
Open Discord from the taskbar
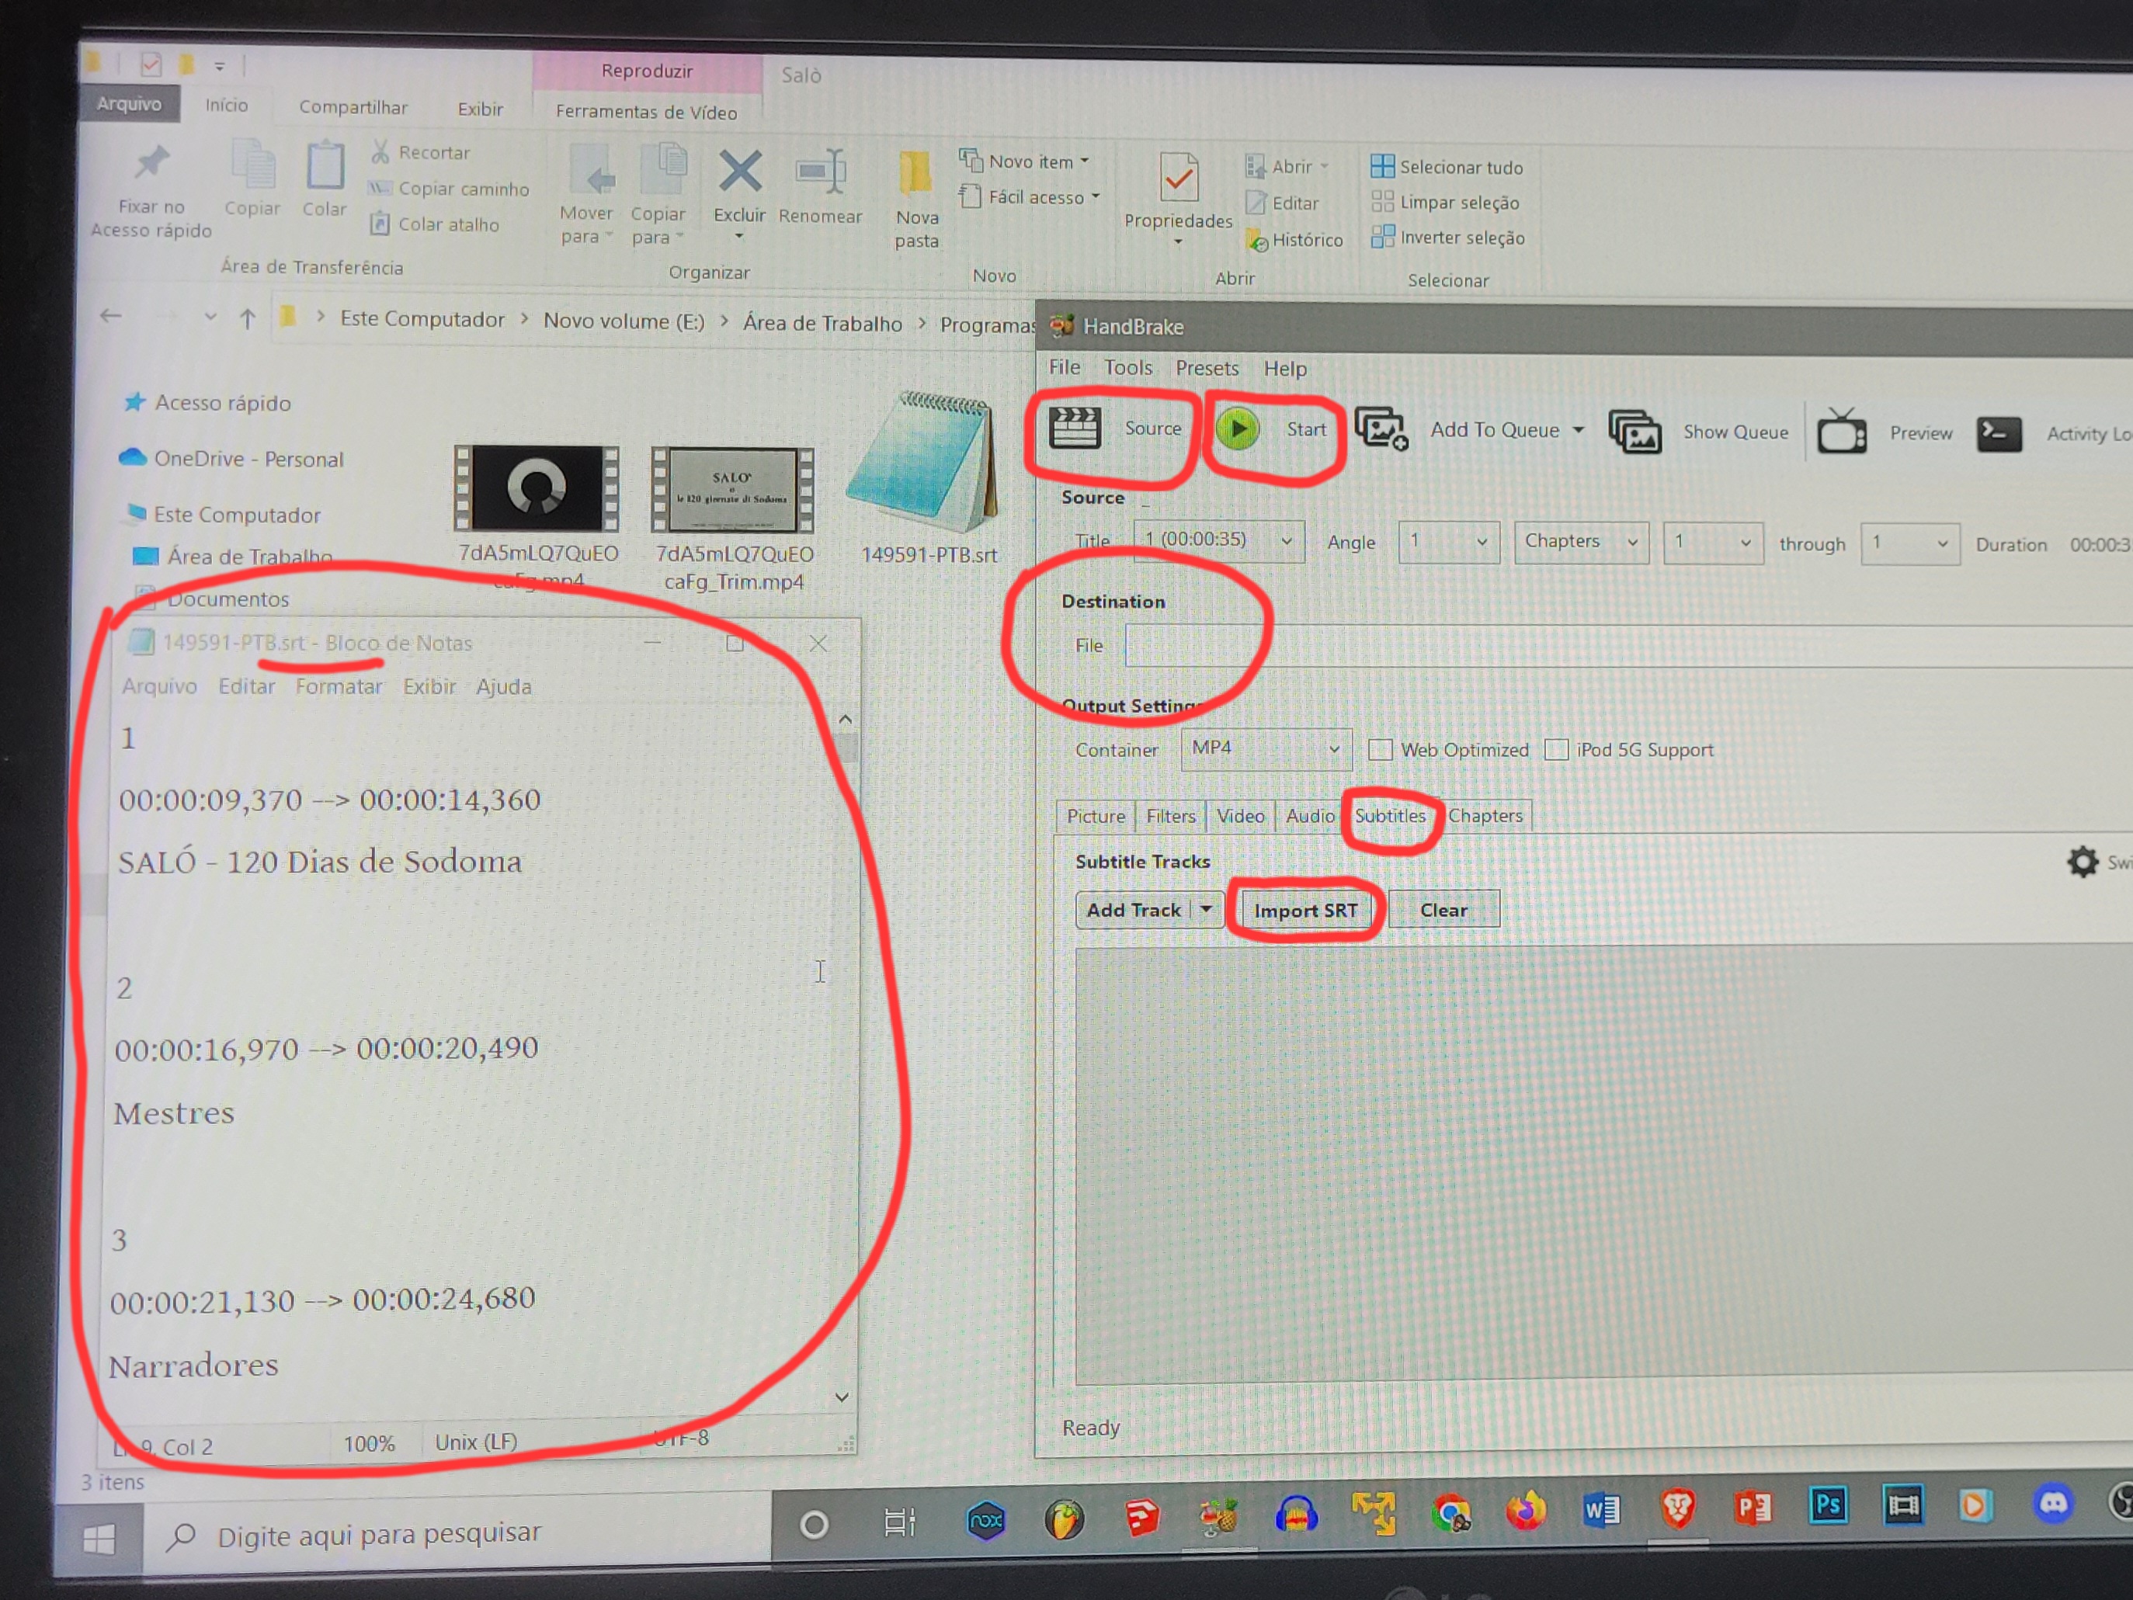pyautogui.click(x=2053, y=1504)
